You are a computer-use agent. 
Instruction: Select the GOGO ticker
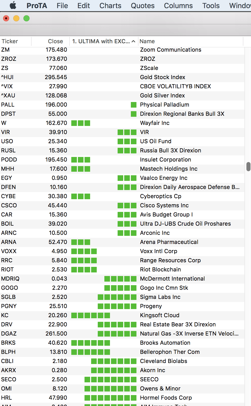click(x=9, y=288)
